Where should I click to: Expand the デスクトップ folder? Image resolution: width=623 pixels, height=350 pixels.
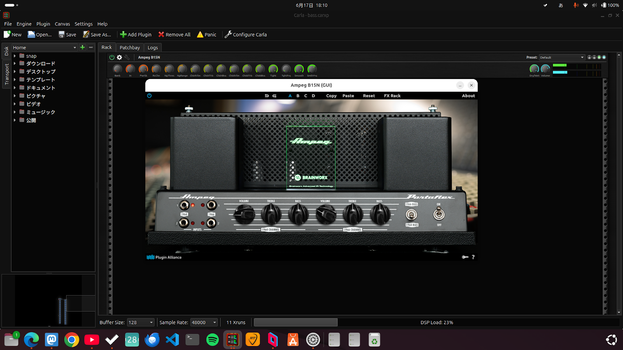tap(15, 72)
